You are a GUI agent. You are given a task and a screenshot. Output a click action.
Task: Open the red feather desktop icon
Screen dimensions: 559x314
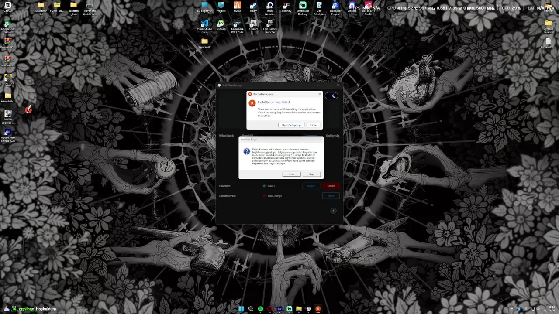[28, 110]
